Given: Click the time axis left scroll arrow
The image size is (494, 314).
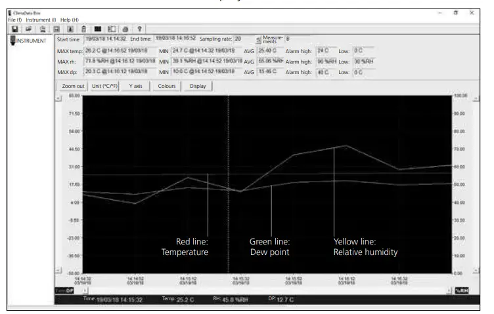Looking at the screenshot, I should [85, 290].
